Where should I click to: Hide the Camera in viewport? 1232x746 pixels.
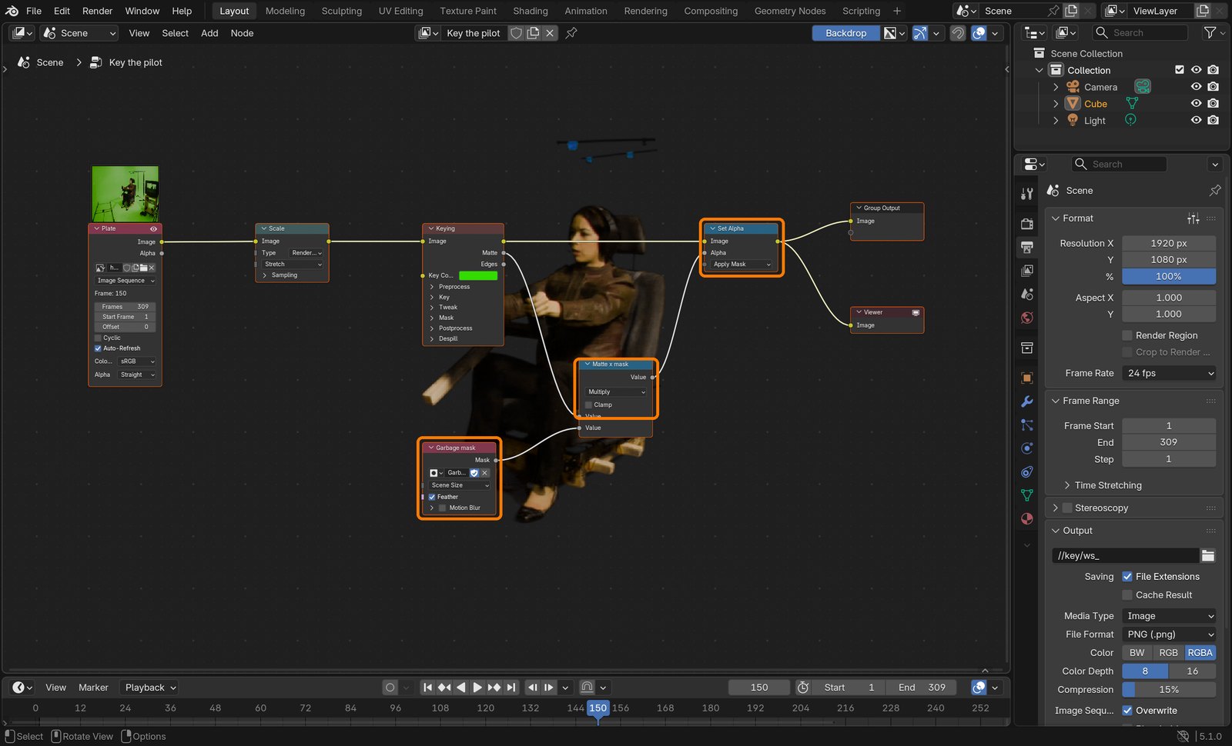1196,87
